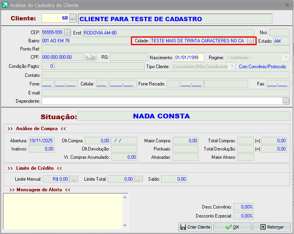Click Limite Mensal ellipsis button
This screenshot has height=234, width=294.
(73, 179)
